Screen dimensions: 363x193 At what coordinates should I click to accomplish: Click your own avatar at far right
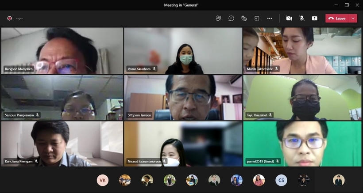(339, 180)
